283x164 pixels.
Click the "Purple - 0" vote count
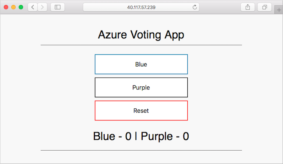[x=165, y=137]
